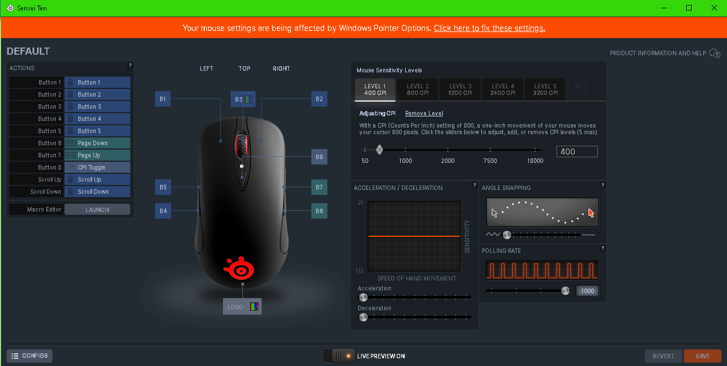Click the Deceleration slider handle

tap(363, 317)
